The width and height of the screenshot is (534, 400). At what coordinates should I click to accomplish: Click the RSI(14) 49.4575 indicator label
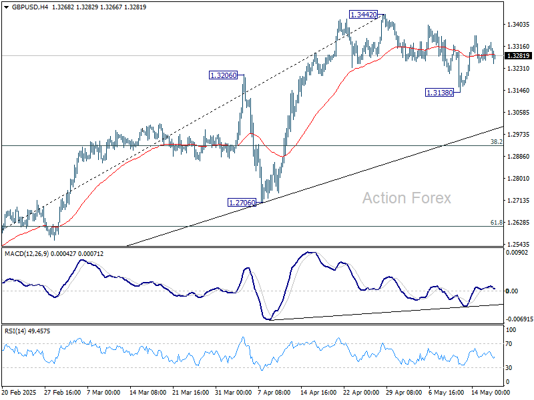27,331
